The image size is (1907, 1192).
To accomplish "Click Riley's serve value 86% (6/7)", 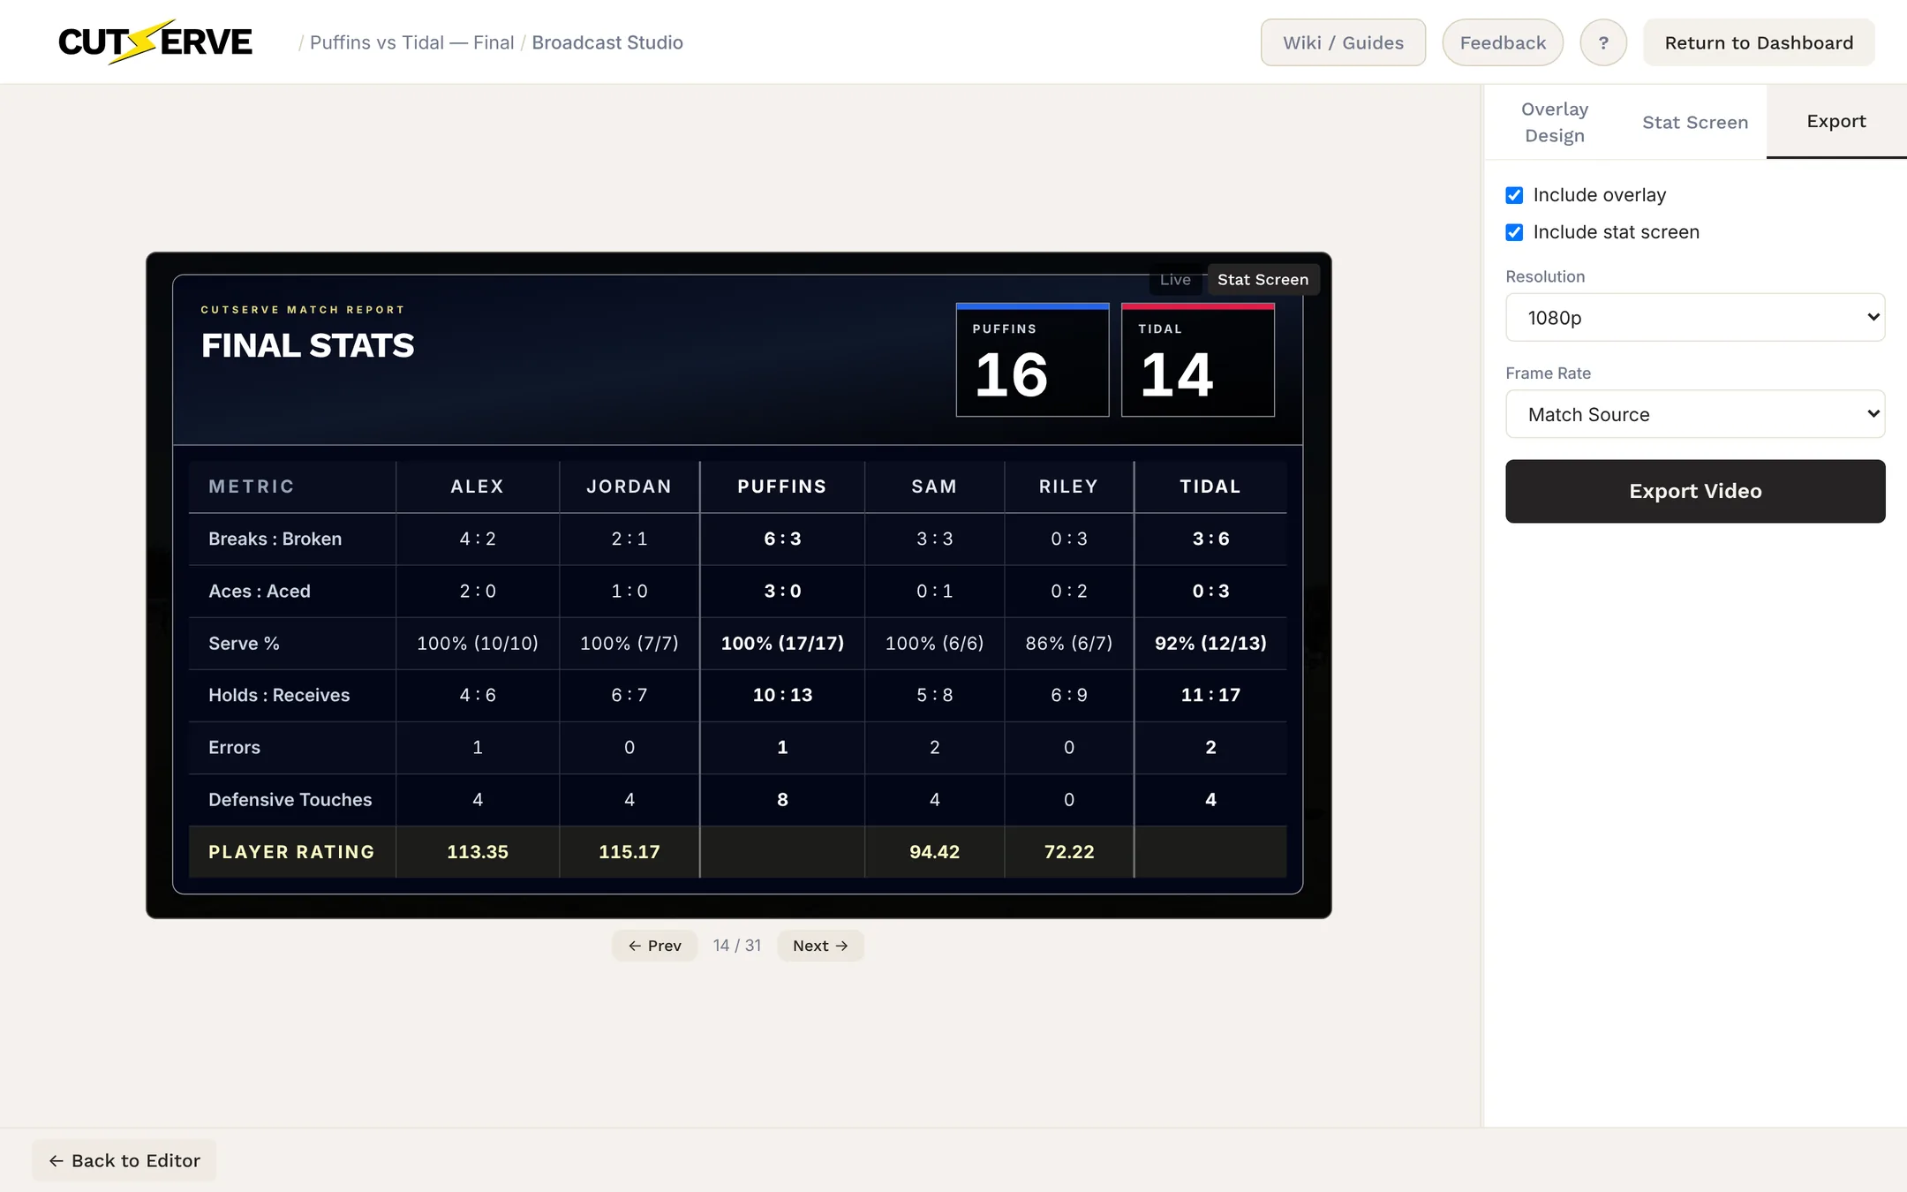I will click(1069, 643).
